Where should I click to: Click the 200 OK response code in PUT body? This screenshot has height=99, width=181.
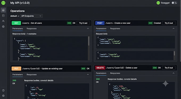click(x=14, y=82)
